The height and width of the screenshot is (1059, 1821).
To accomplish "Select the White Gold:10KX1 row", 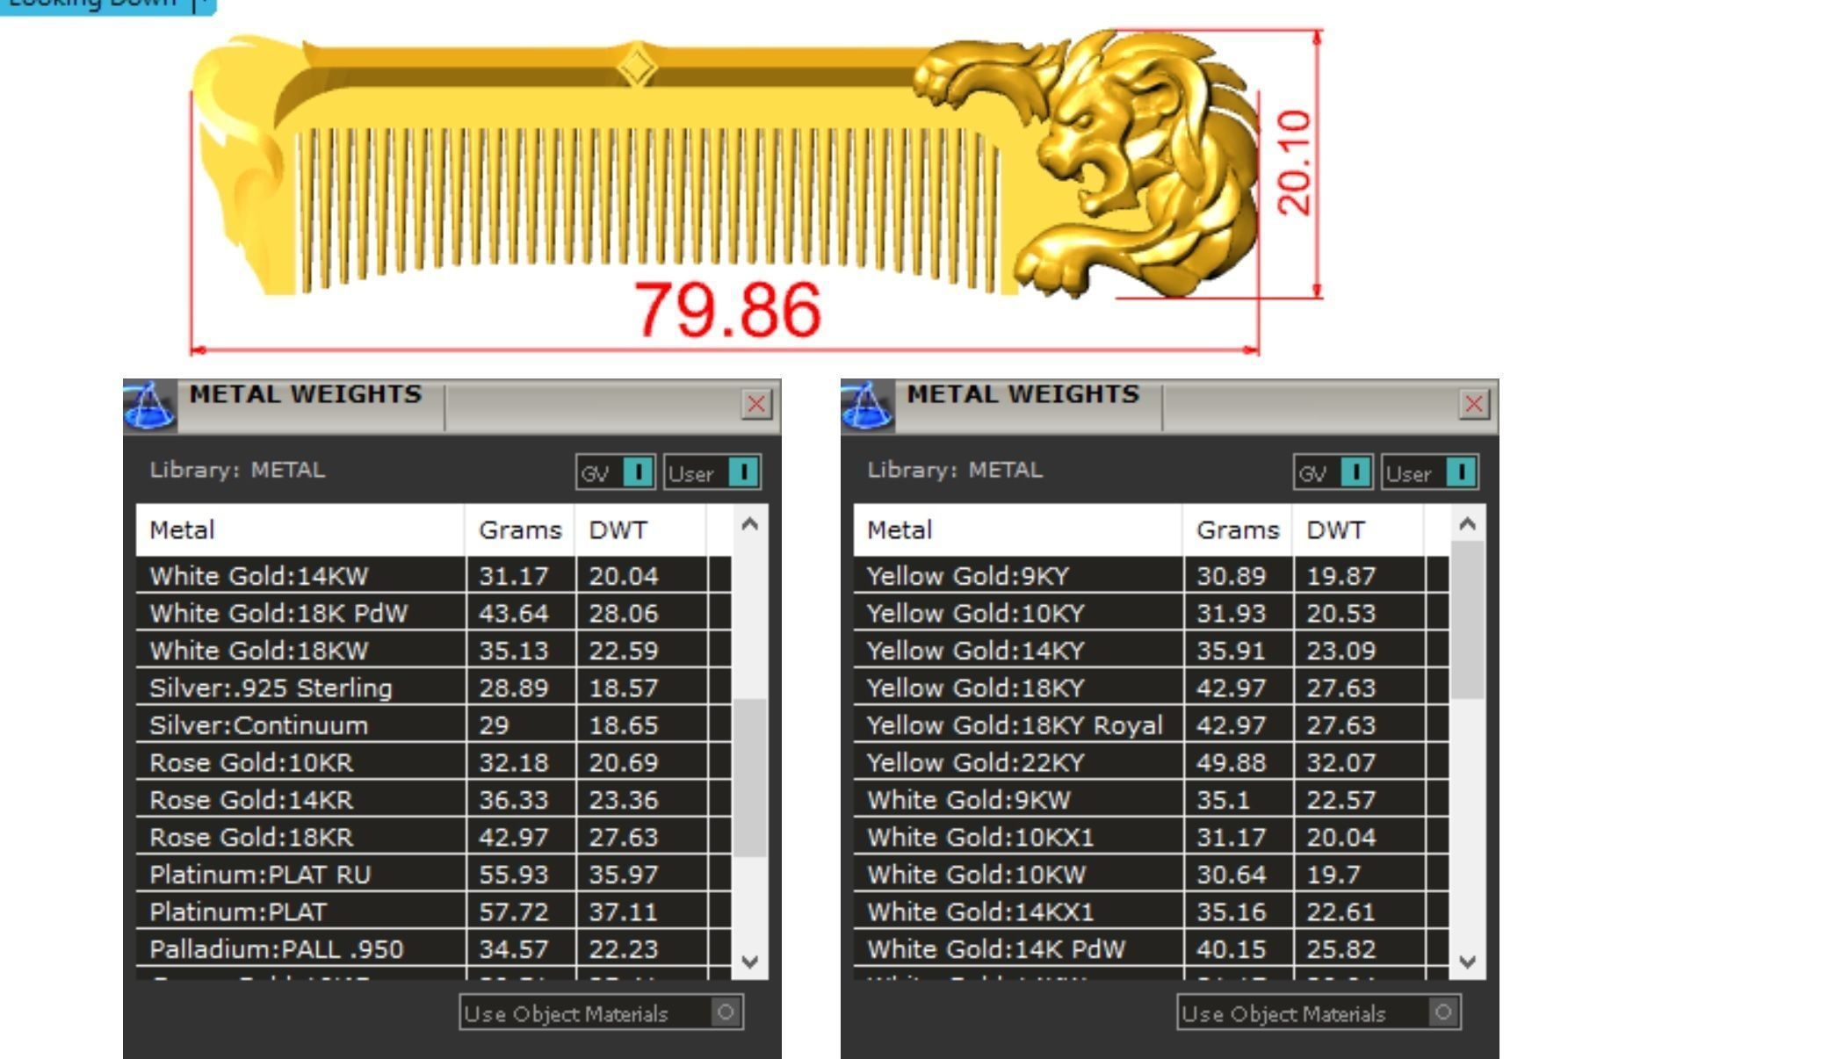I will [1151, 837].
